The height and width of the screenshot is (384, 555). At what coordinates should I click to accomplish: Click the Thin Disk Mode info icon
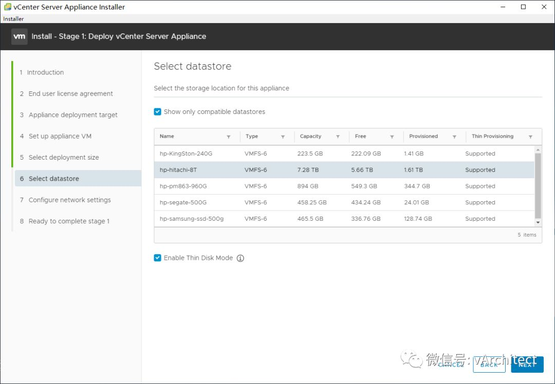[x=240, y=258]
